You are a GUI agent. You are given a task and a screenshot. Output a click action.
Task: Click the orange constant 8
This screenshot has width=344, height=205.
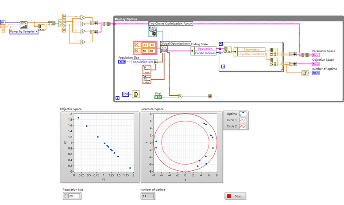click(64, 30)
